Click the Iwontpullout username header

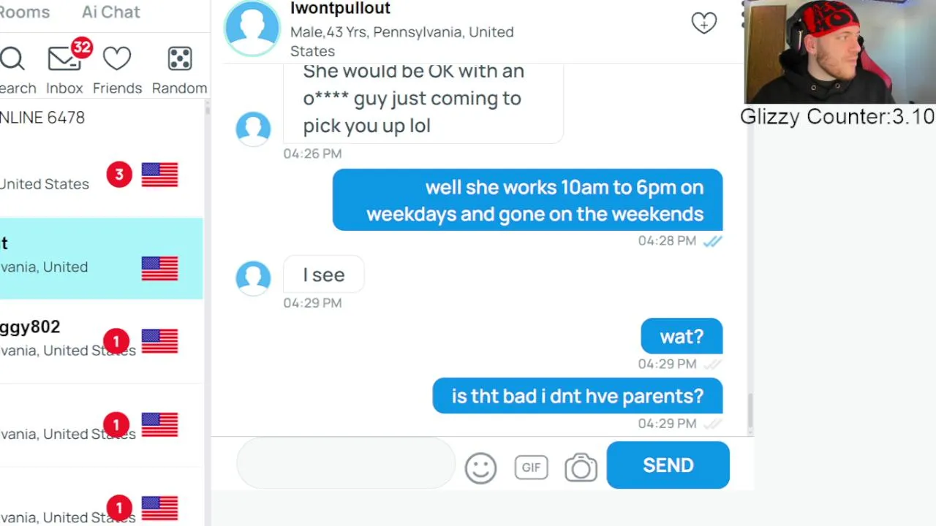click(x=340, y=9)
